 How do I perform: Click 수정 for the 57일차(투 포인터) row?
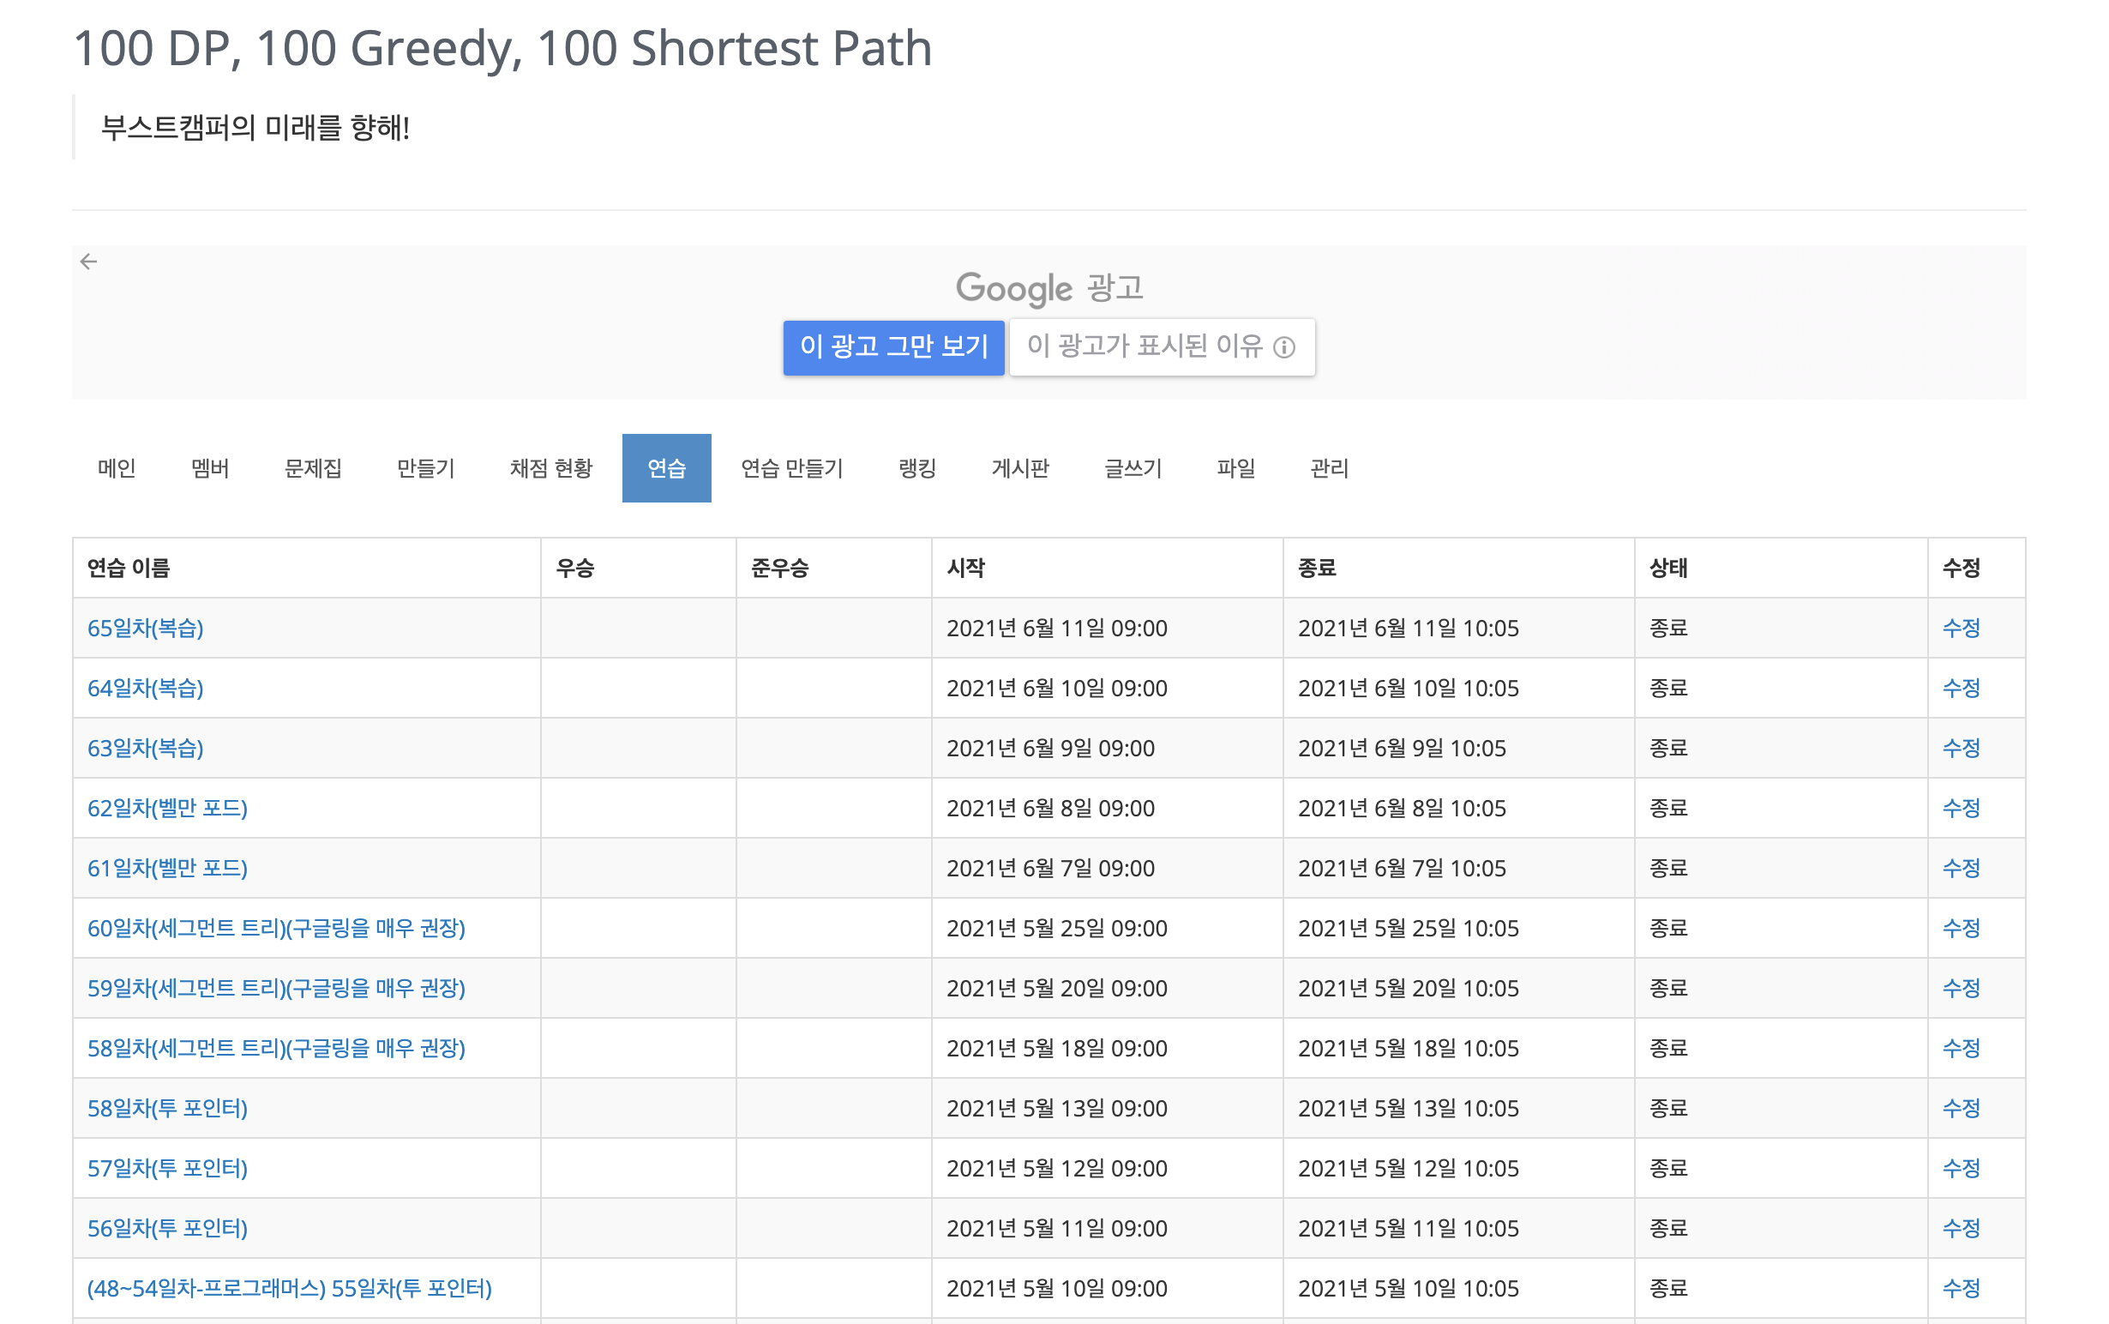click(x=1960, y=1168)
